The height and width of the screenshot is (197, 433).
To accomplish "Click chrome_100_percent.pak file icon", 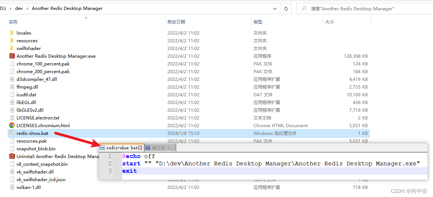I will coord(12,64).
